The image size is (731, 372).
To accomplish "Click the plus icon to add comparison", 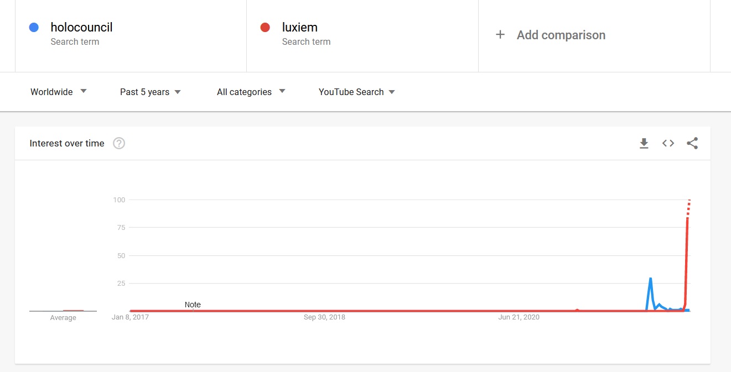I will (x=500, y=35).
